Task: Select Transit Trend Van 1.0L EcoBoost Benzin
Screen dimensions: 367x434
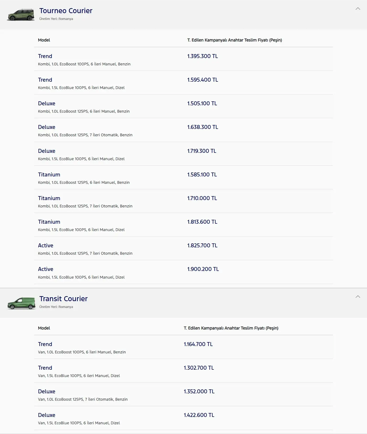Action: coord(183,347)
